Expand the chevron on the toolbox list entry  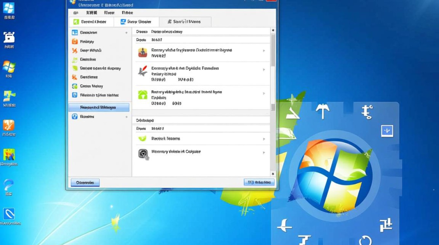coord(264,51)
